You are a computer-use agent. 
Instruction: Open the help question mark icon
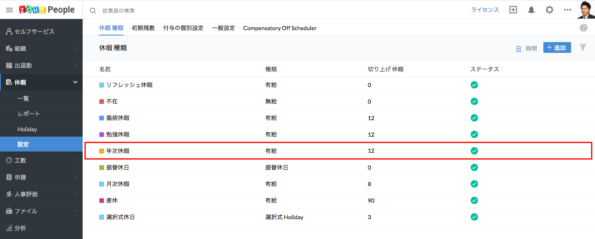coord(583,28)
